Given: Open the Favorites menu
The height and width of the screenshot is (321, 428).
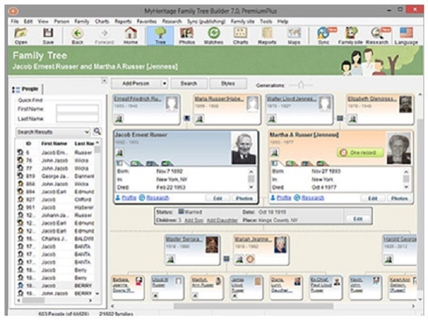Looking at the screenshot, I should [x=147, y=21].
